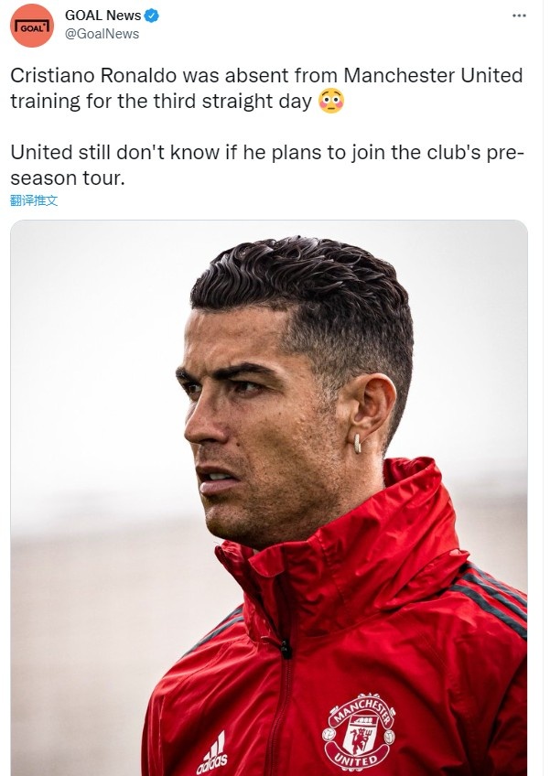Select the "Cristiano Ronaldo was absent" tweet paragraph
550x776 pixels.
click(267, 88)
